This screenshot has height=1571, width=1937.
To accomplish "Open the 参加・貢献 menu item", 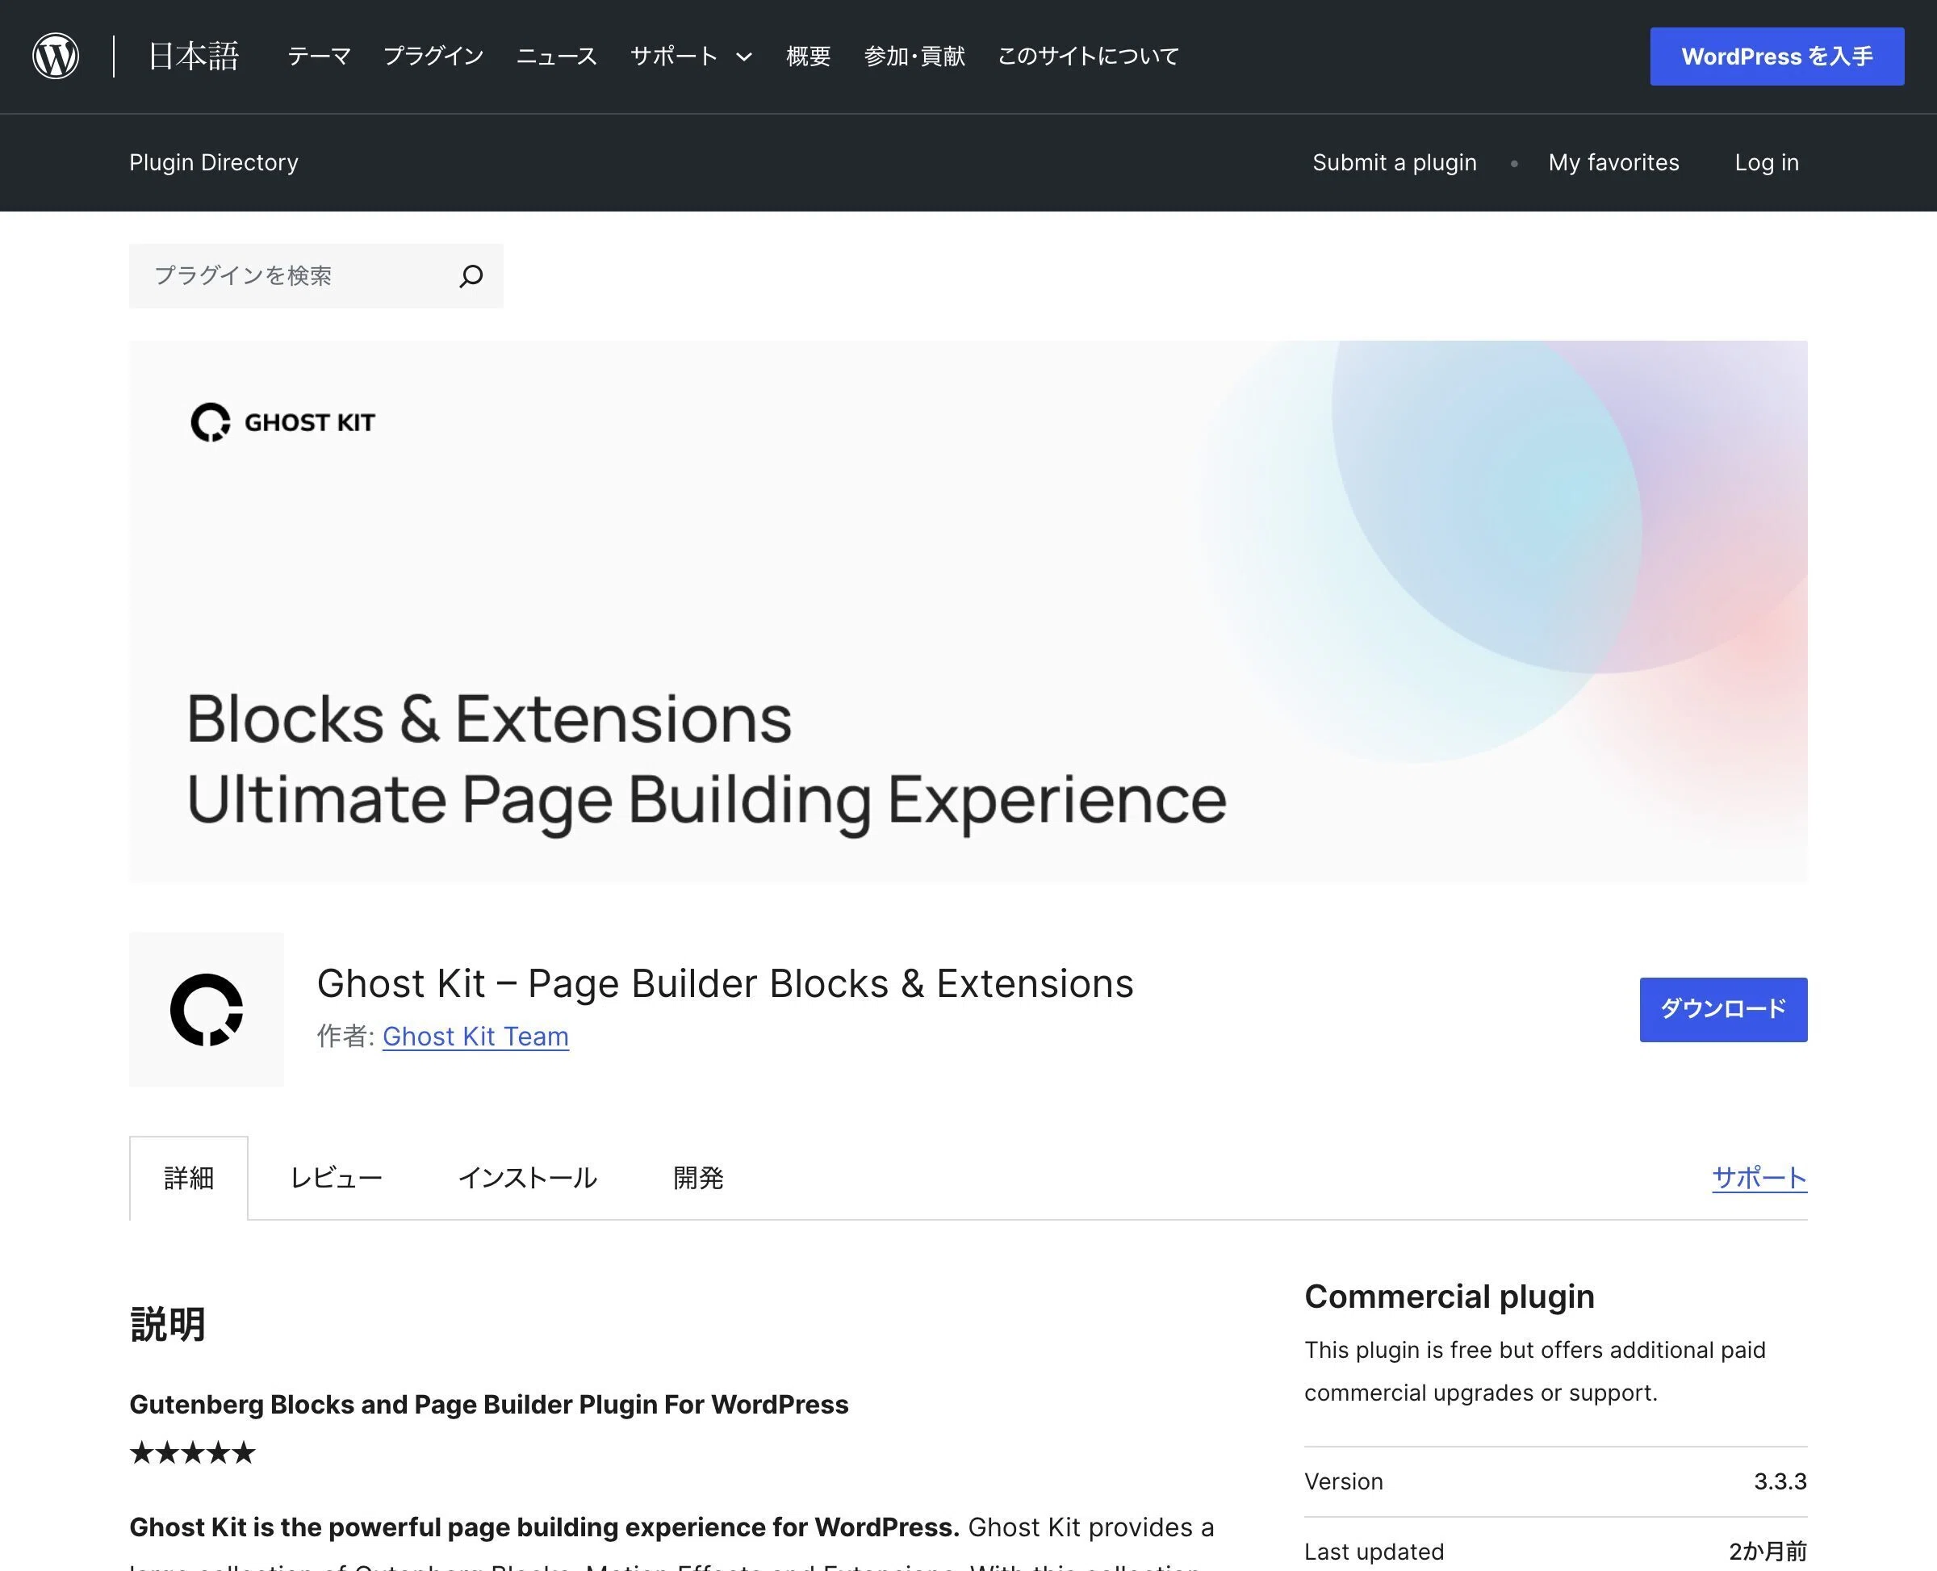I will click(x=914, y=57).
